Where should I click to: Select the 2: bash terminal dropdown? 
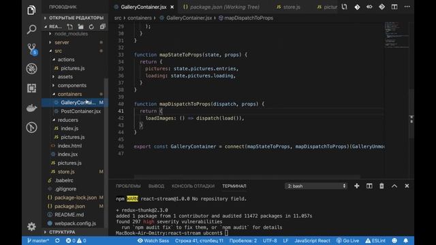pos(316,186)
